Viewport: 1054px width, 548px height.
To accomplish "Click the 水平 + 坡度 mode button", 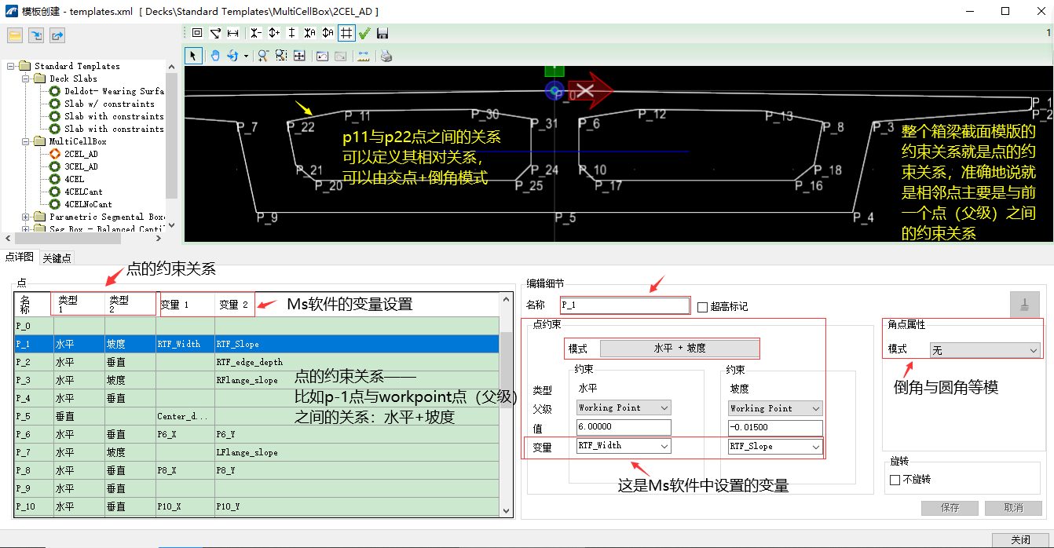I will 679,349.
